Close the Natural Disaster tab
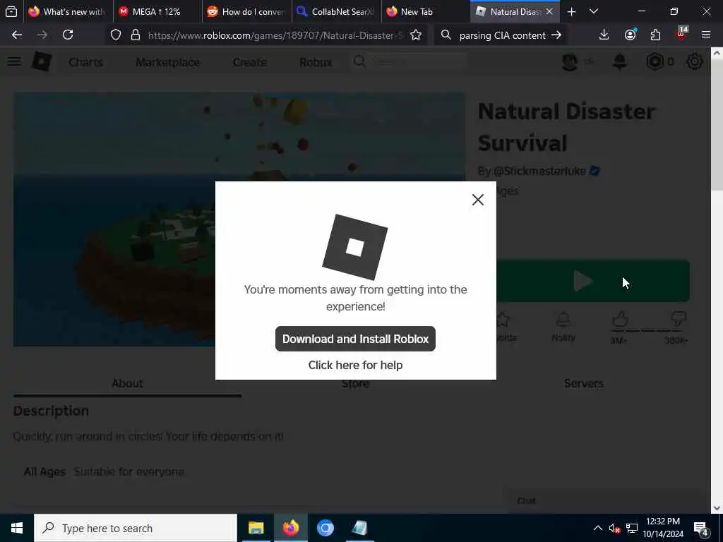 click(549, 12)
